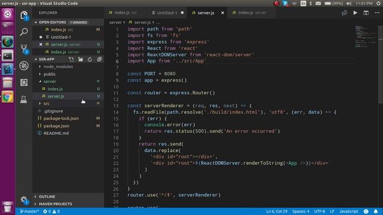Click server breadcrumb in editor path
Image resolution: width=383 pixels, height=215 pixels.
115,23
